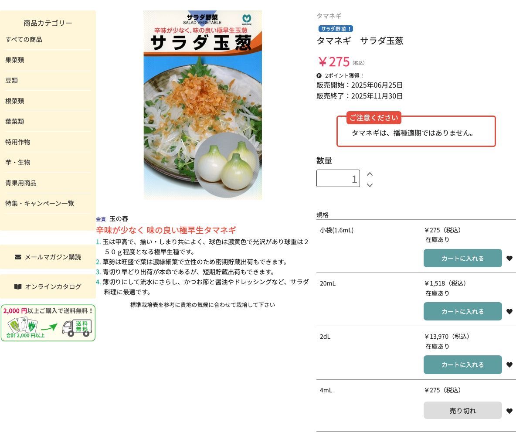Viewport: 523px width, 436px height.
Task: Add the 20mL pack to cart
Action: tap(462, 311)
